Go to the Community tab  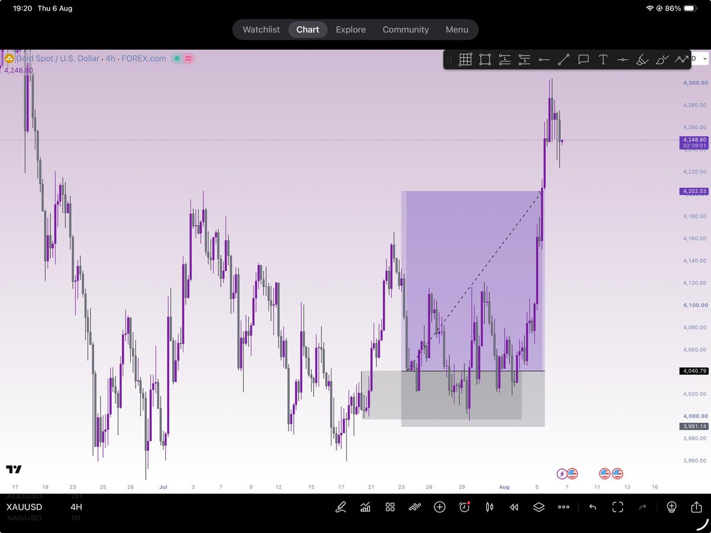pos(406,30)
